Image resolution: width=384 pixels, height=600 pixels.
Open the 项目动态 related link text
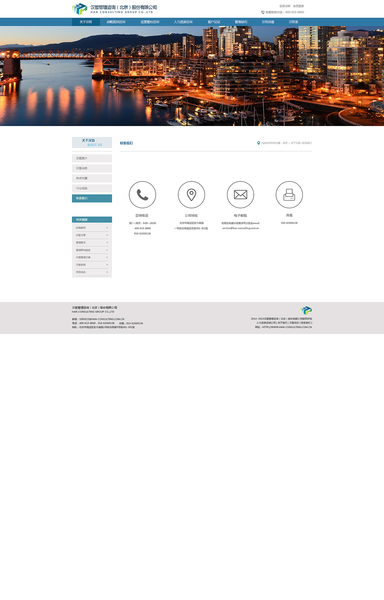coord(81,272)
